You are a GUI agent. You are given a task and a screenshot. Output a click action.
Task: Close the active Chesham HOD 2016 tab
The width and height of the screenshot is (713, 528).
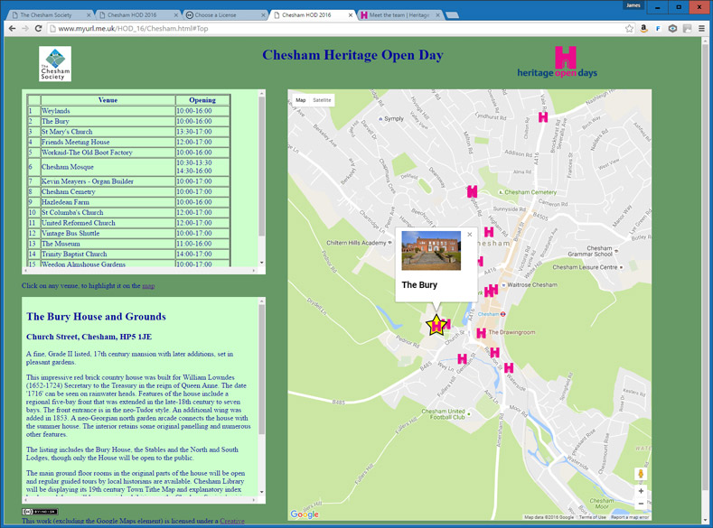tap(351, 15)
